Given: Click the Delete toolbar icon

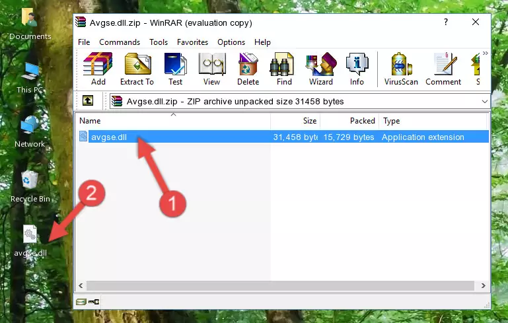Looking at the screenshot, I should (x=248, y=69).
